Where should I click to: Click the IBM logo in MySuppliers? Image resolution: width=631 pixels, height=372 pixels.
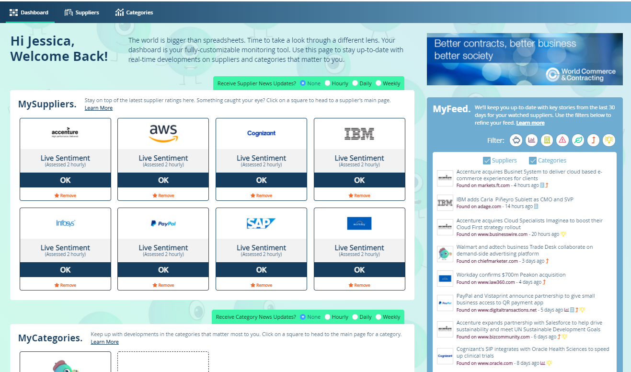pyautogui.click(x=359, y=134)
